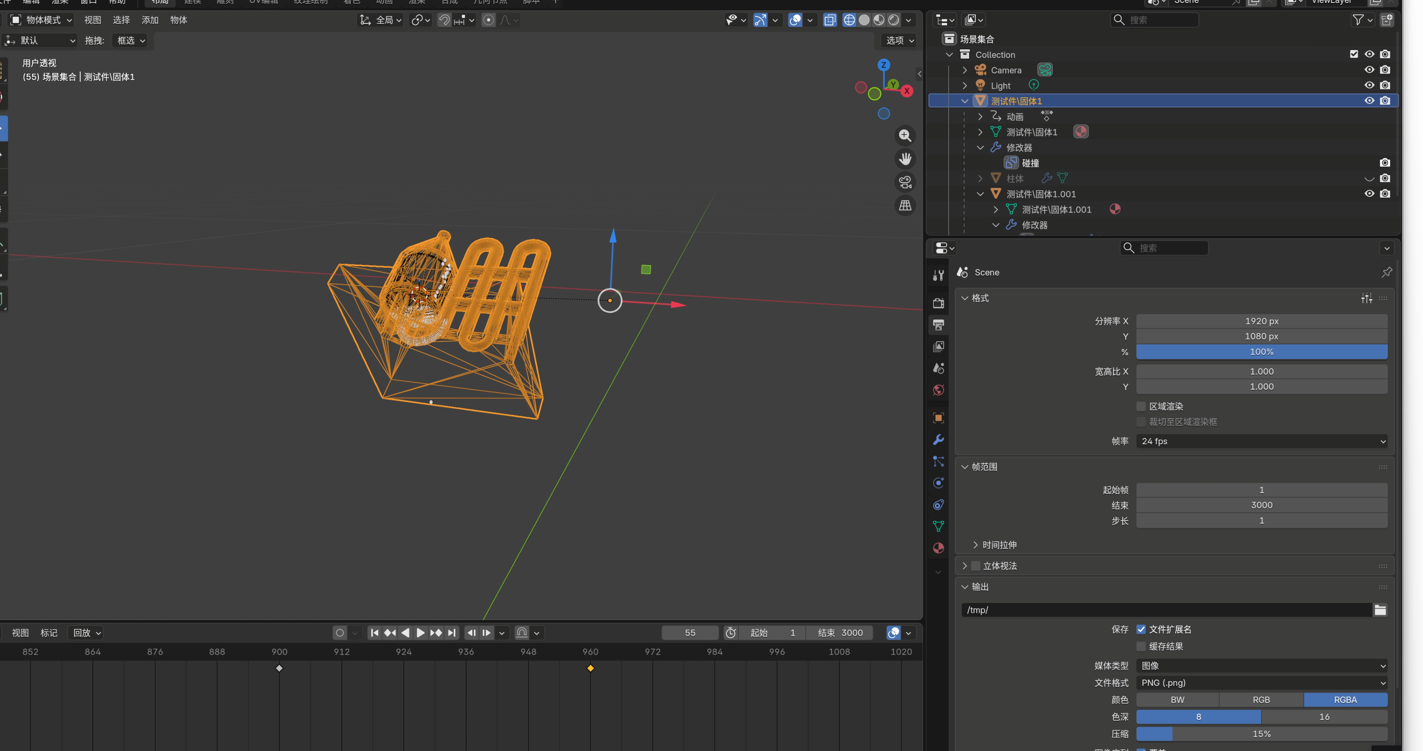The image size is (1423, 751).
Task: Open the Particles properties tab
Action: 938,461
